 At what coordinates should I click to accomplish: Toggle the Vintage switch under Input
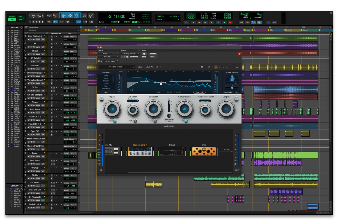click(115, 121)
